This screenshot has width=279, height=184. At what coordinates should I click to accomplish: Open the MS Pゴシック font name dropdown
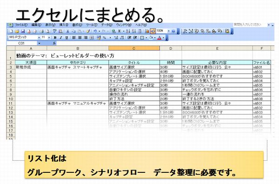point(39,38)
